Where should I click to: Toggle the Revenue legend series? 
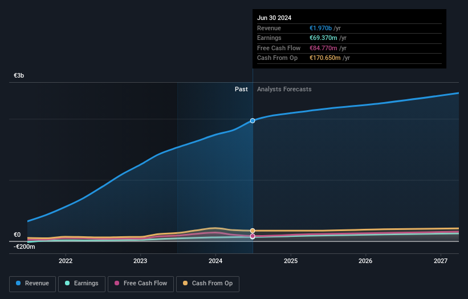pyautogui.click(x=32, y=284)
